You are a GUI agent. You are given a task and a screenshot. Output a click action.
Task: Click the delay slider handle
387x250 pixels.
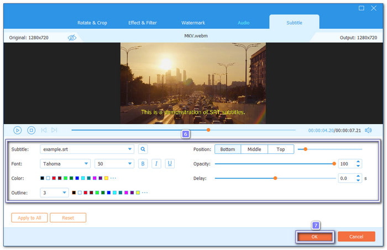tap(275, 178)
